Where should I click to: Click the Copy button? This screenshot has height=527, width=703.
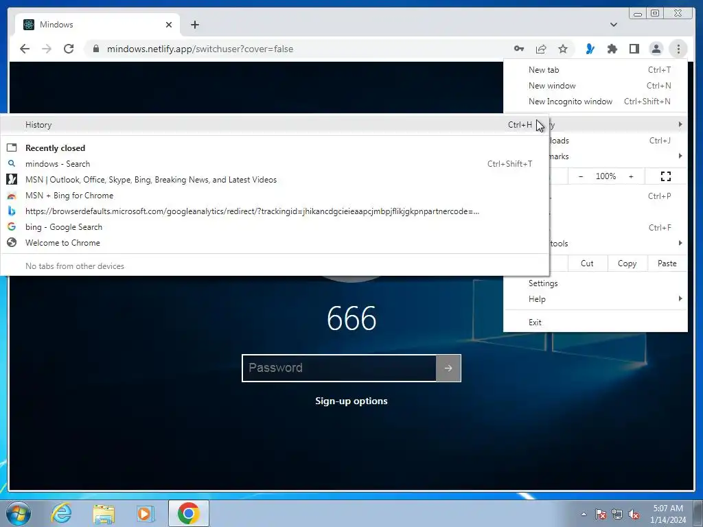(x=627, y=263)
